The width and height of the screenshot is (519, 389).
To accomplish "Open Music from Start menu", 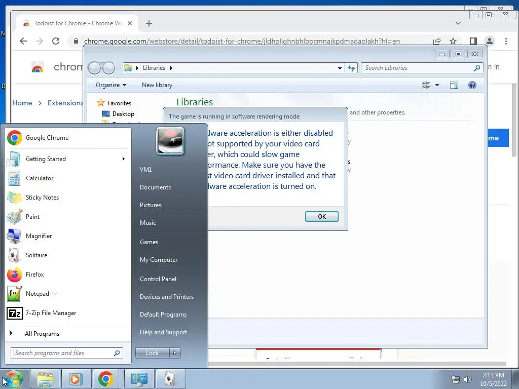I will click(x=147, y=223).
